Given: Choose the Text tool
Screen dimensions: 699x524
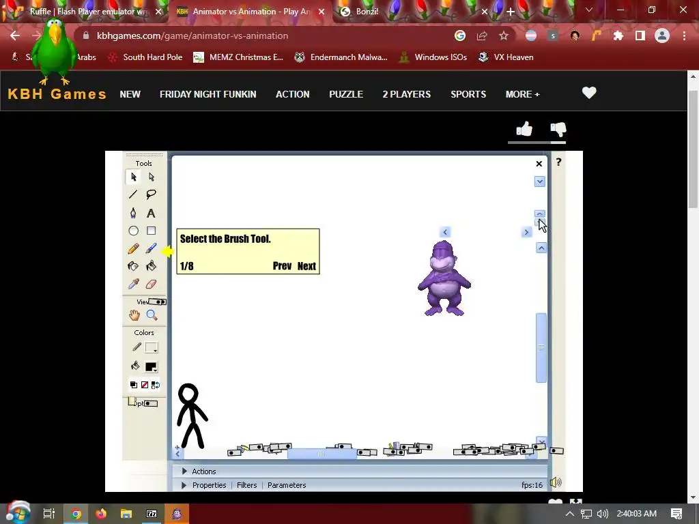Looking at the screenshot, I should click(x=151, y=214).
